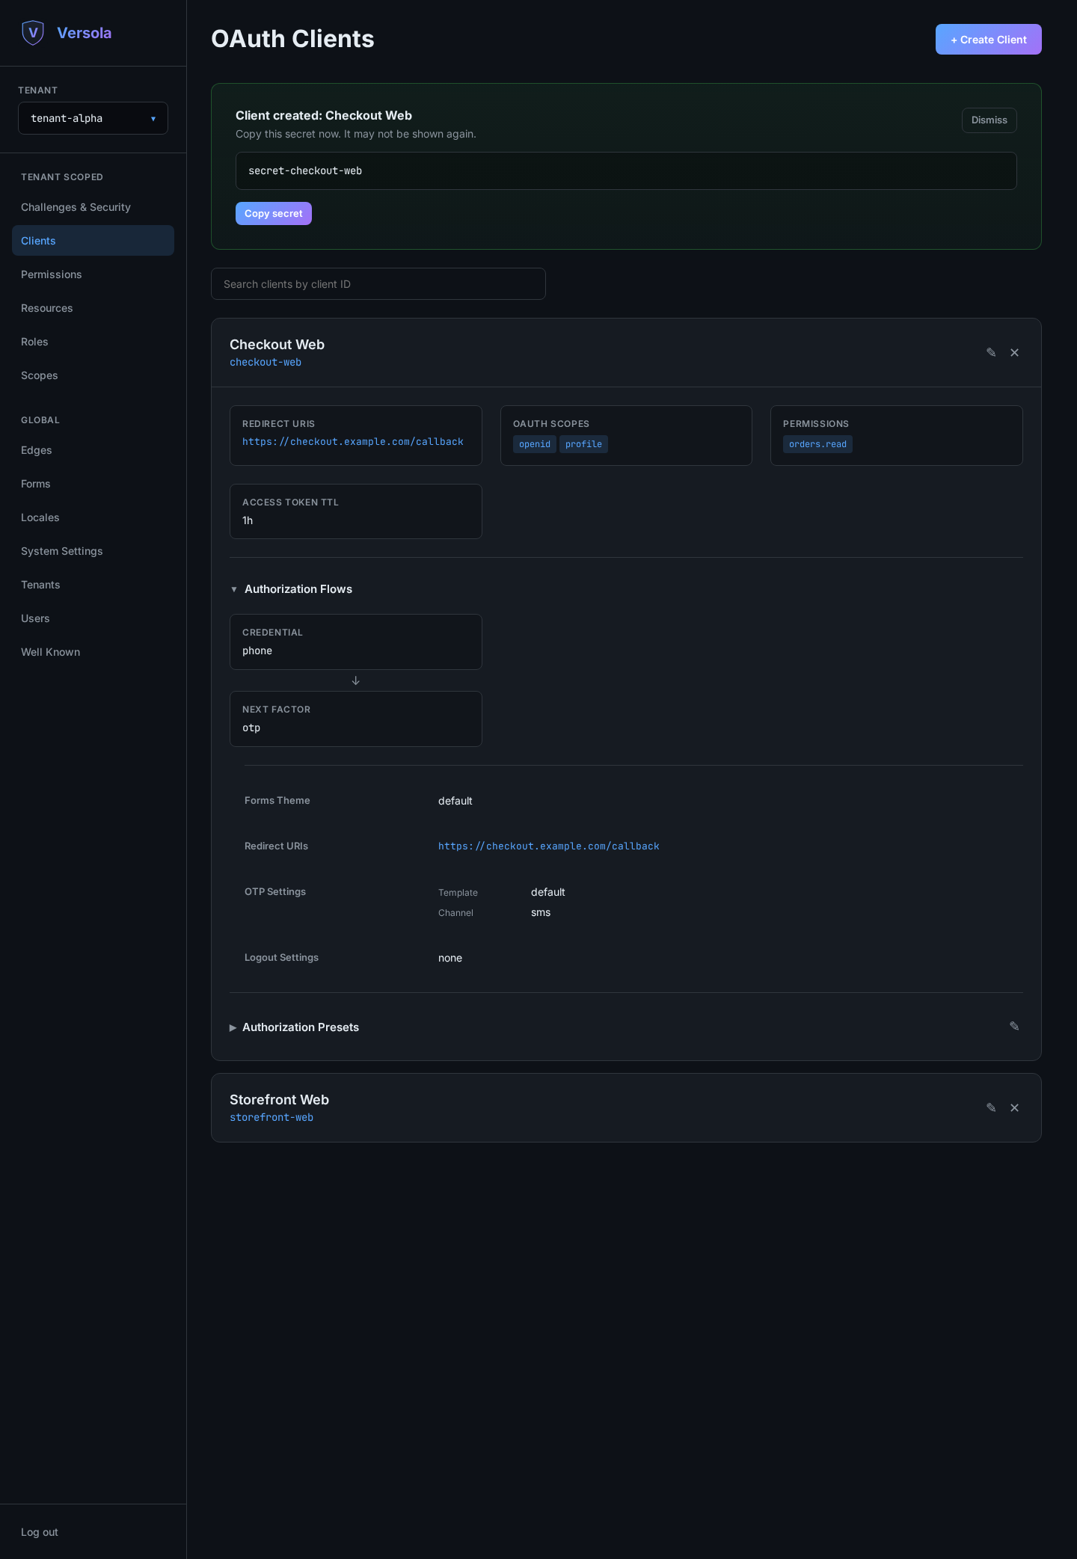Open the tenant-alpha tenant dropdown

93,118
